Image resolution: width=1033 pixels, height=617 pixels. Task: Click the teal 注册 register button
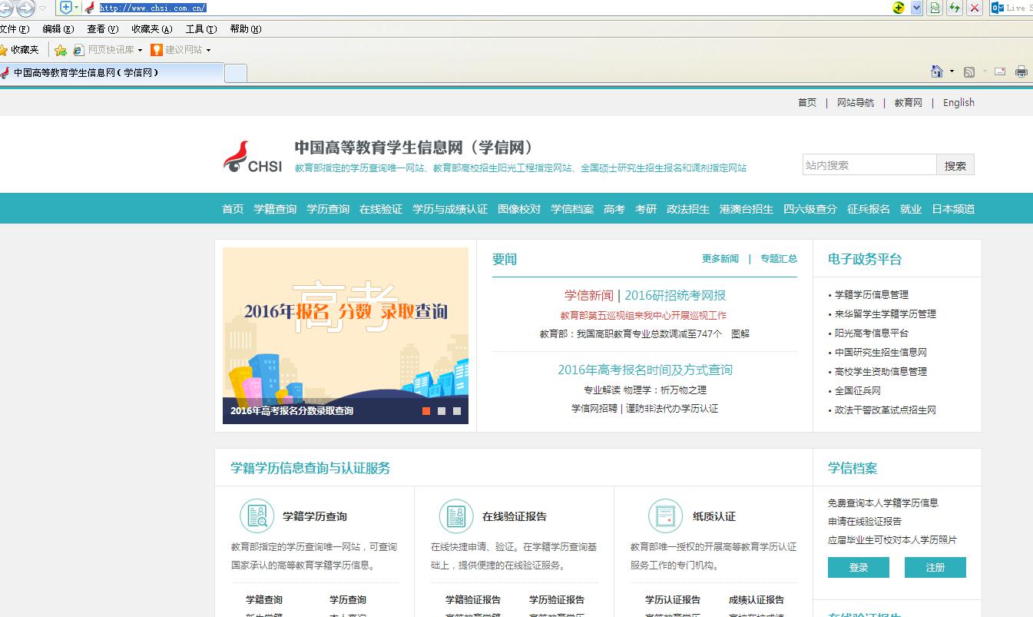[x=935, y=568]
